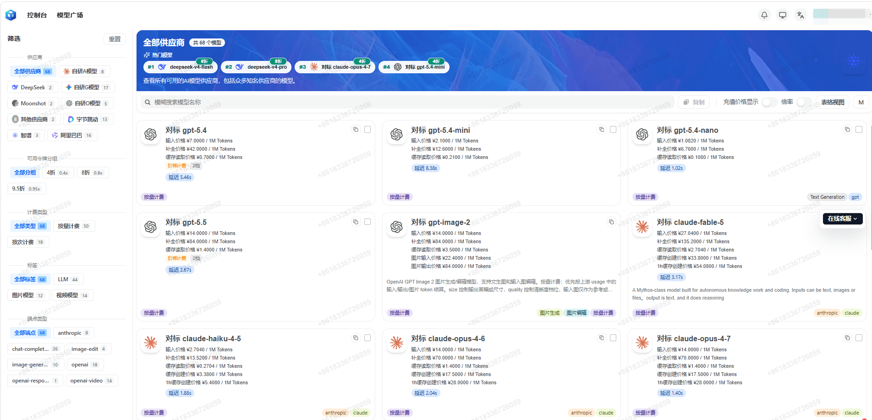Click the OpenAI logo on the gpt-5.5 card

[151, 227]
